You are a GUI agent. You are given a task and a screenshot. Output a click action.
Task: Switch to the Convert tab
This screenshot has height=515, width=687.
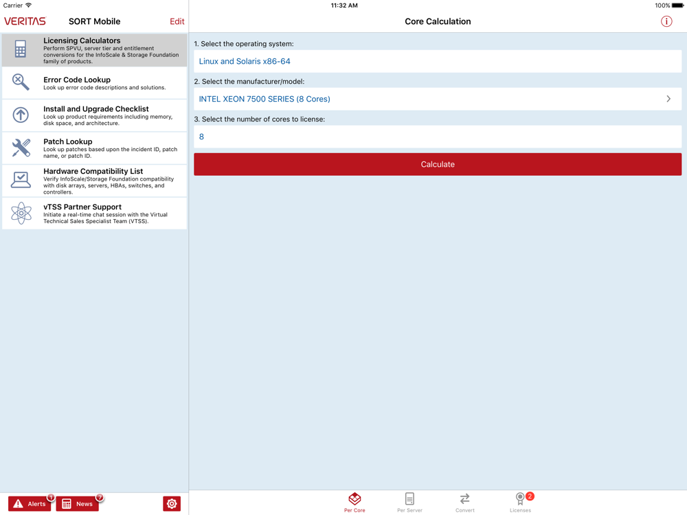[465, 503]
